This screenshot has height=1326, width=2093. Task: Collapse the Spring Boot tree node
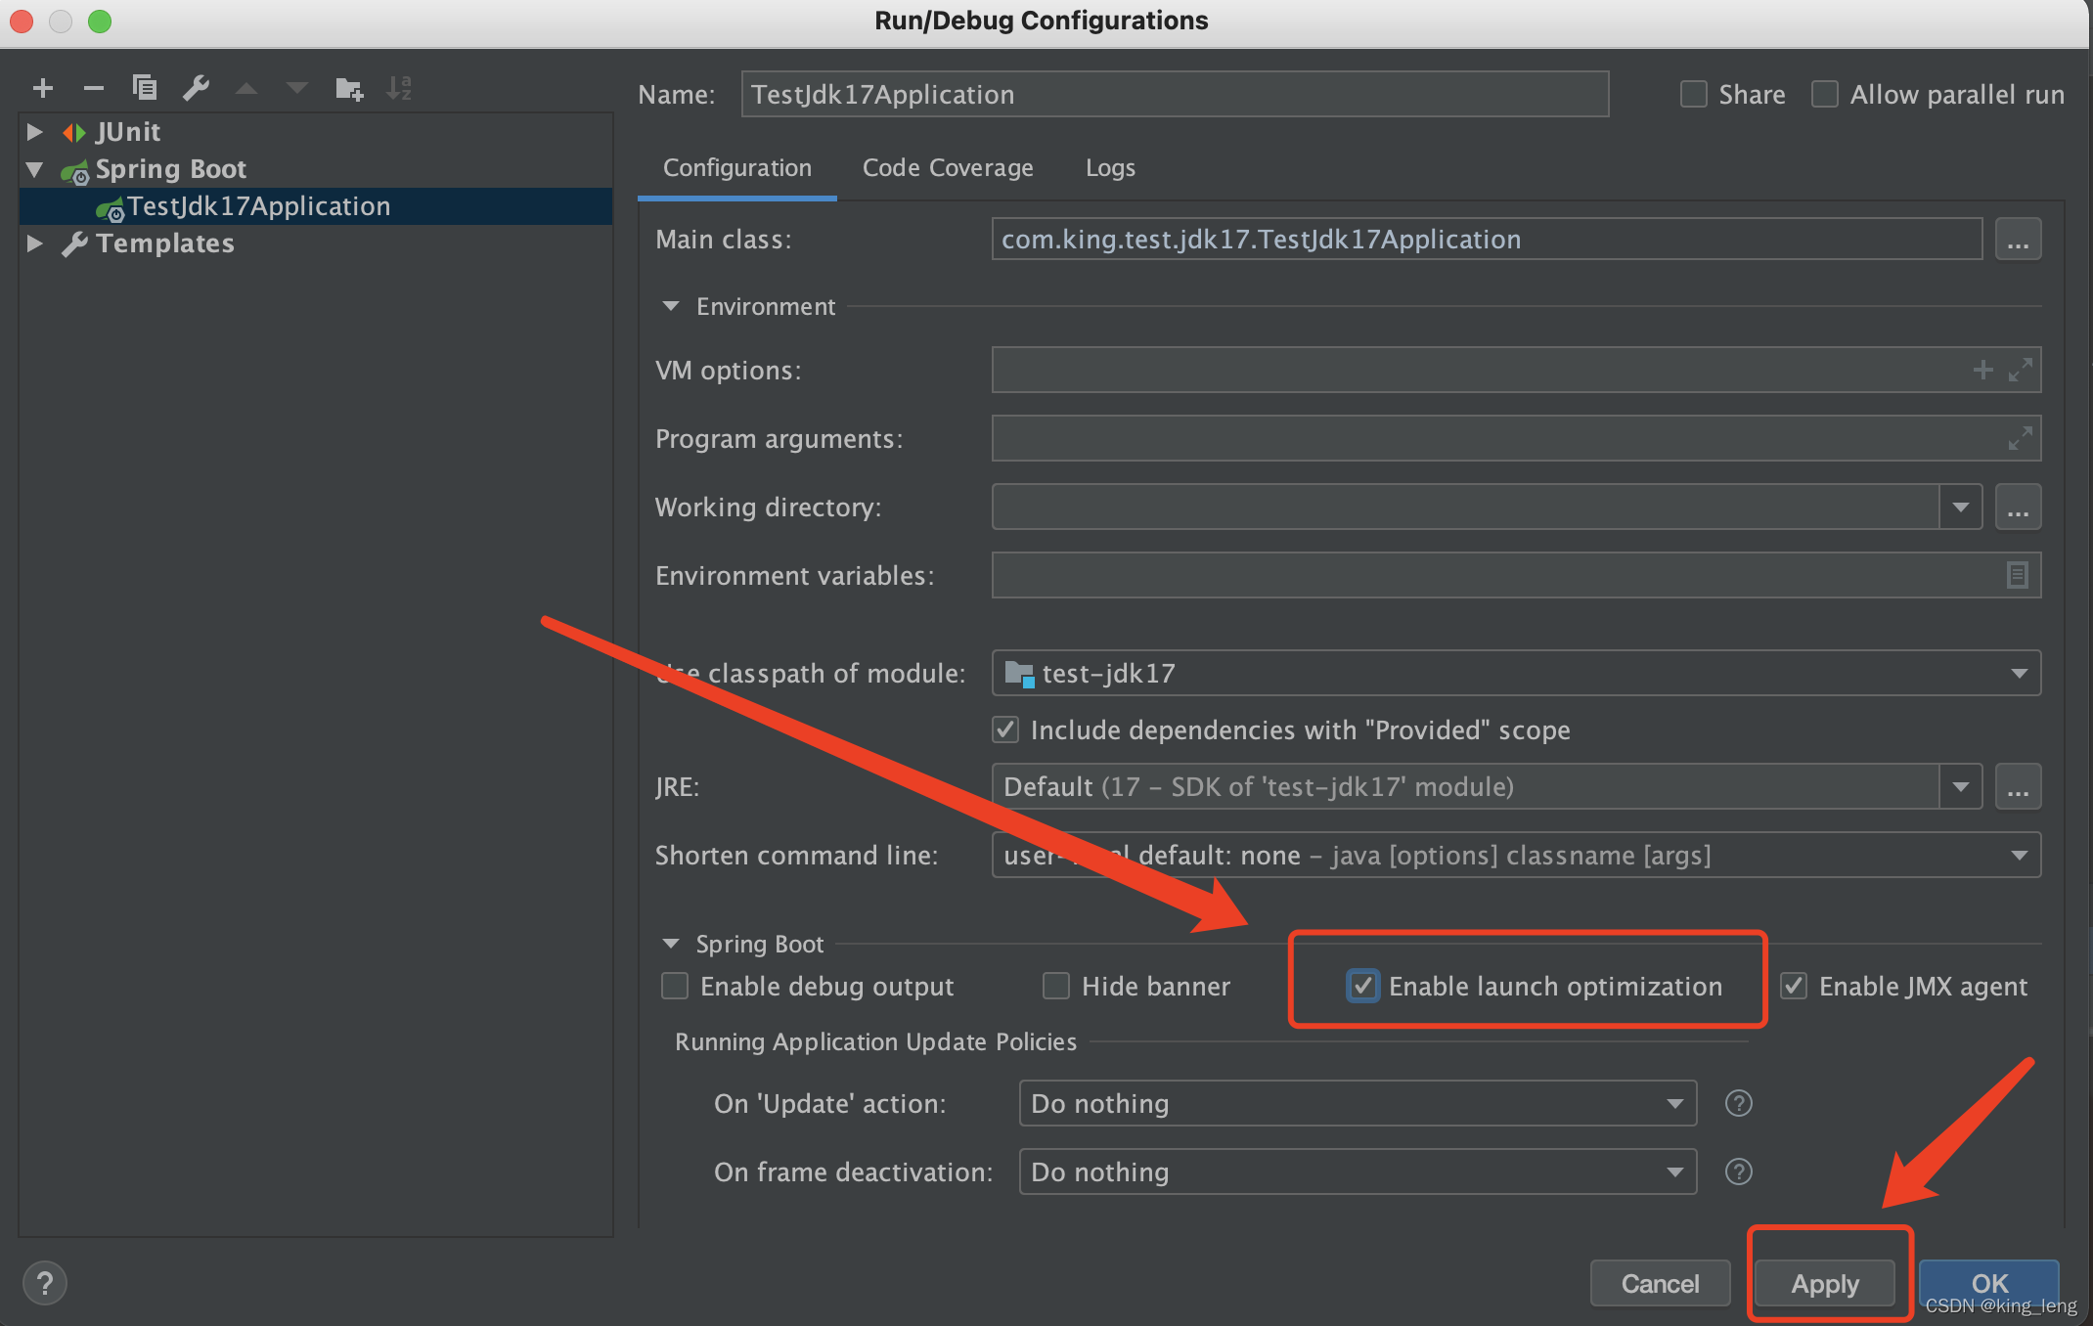click(x=35, y=169)
